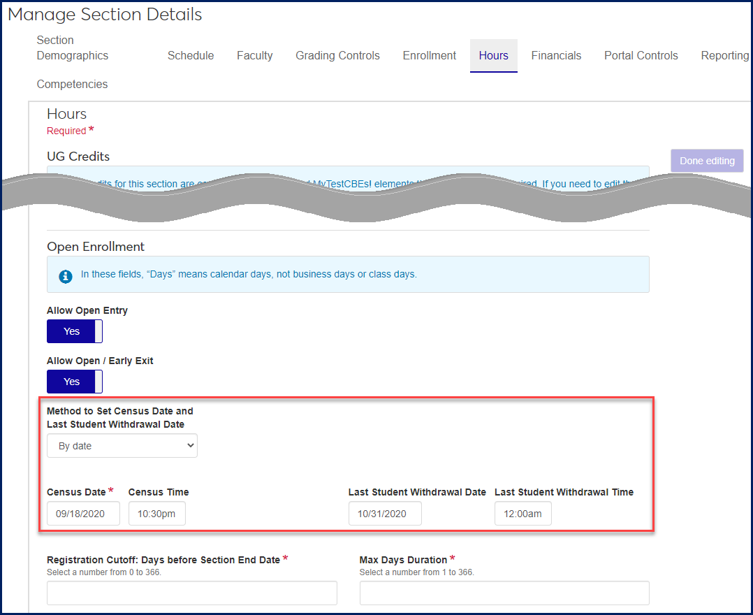
Task: Click the Census Time field
Action: pyautogui.click(x=156, y=513)
